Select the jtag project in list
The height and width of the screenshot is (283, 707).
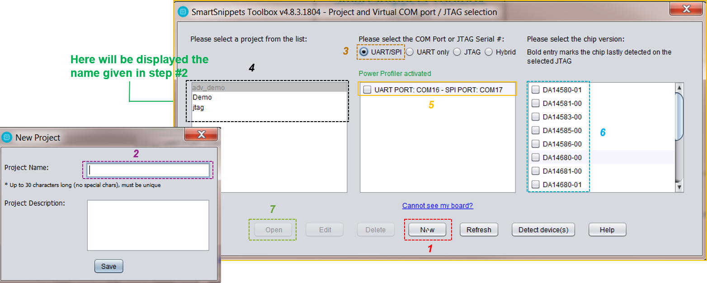point(269,108)
